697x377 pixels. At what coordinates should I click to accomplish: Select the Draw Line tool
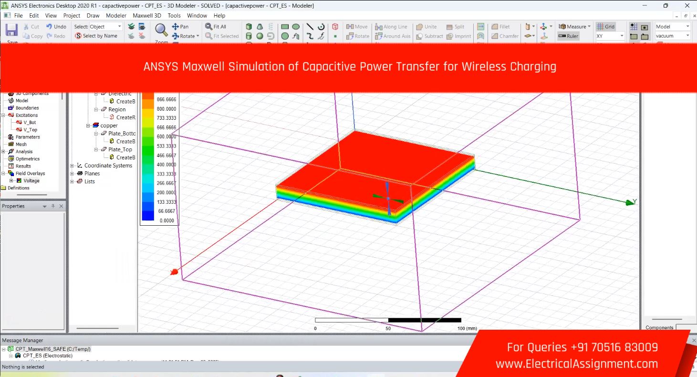pos(310,27)
